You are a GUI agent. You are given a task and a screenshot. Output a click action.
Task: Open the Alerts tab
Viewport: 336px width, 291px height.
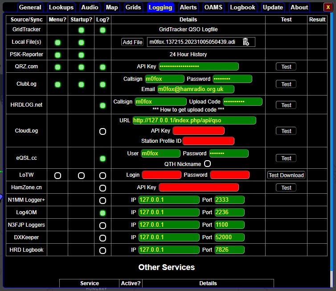tap(188, 7)
